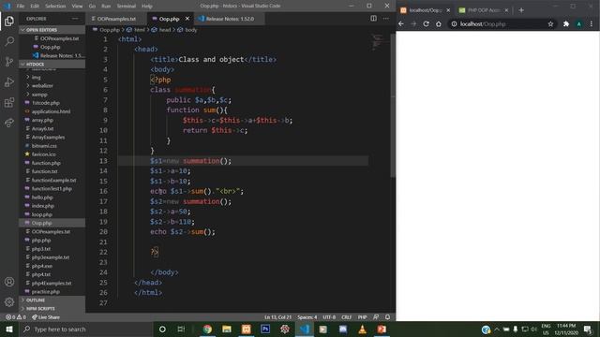Expand the img folder
Screen dimensions: 600x337
point(36,77)
